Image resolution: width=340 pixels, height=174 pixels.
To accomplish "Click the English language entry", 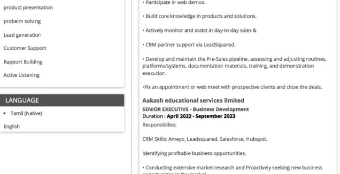I will (x=11, y=126).
